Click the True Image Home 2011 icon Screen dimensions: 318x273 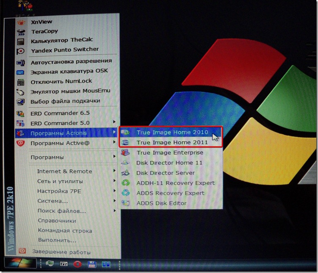(x=125, y=143)
